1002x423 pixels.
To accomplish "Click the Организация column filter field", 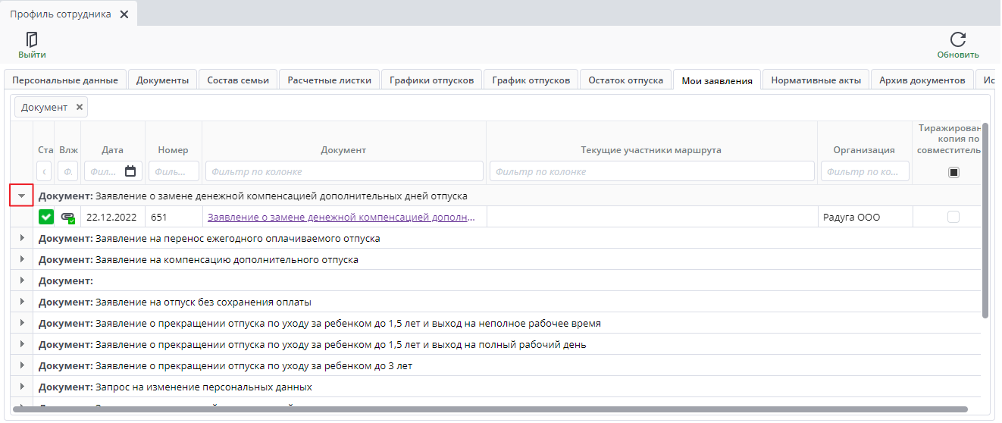I will tap(864, 171).
